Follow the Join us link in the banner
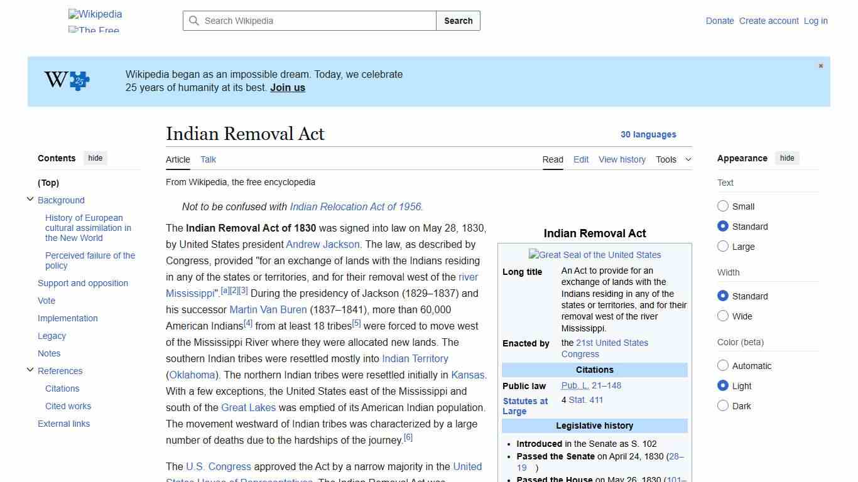858x482 pixels. click(287, 87)
